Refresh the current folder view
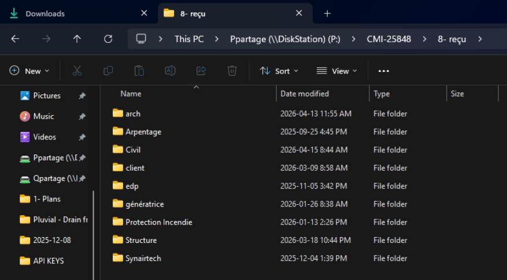The width and height of the screenshot is (507, 280). [108, 39]
